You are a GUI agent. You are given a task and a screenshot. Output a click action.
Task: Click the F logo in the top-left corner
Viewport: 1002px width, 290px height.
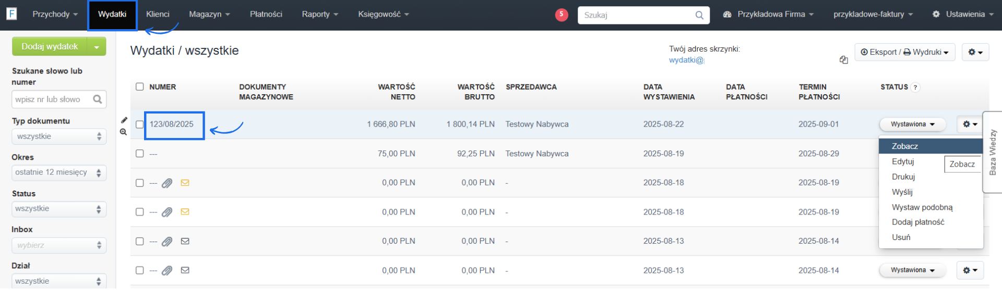11,14
